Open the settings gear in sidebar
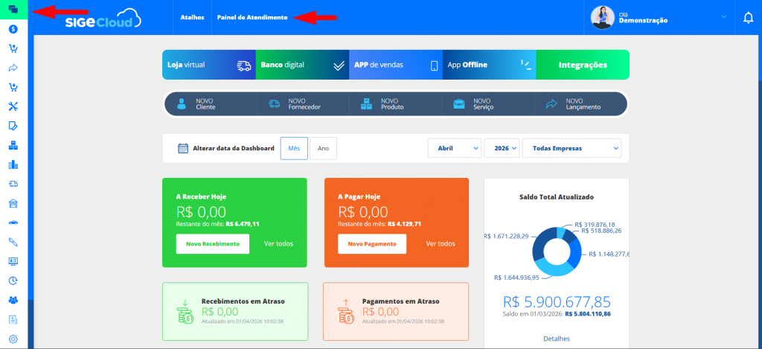 click(x=13, y=339)
